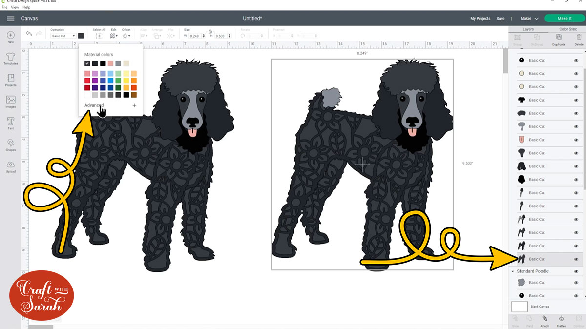The height and width of the screenshot is (329, 586).
Task: Hide the grey pom-pom layer under Standard Poodle
Action: [576, 283]
